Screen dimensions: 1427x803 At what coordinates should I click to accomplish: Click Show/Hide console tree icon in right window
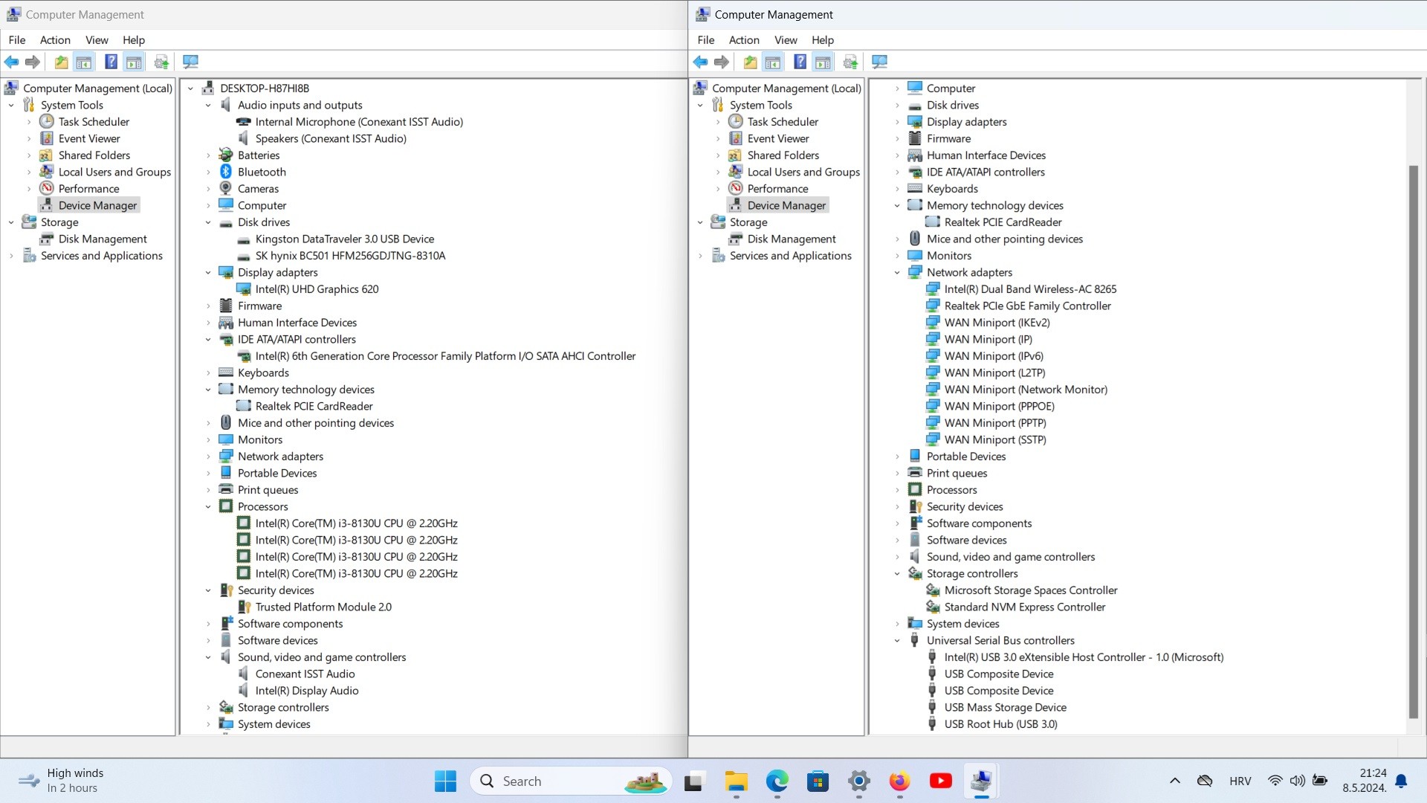[x=773, y=62]
